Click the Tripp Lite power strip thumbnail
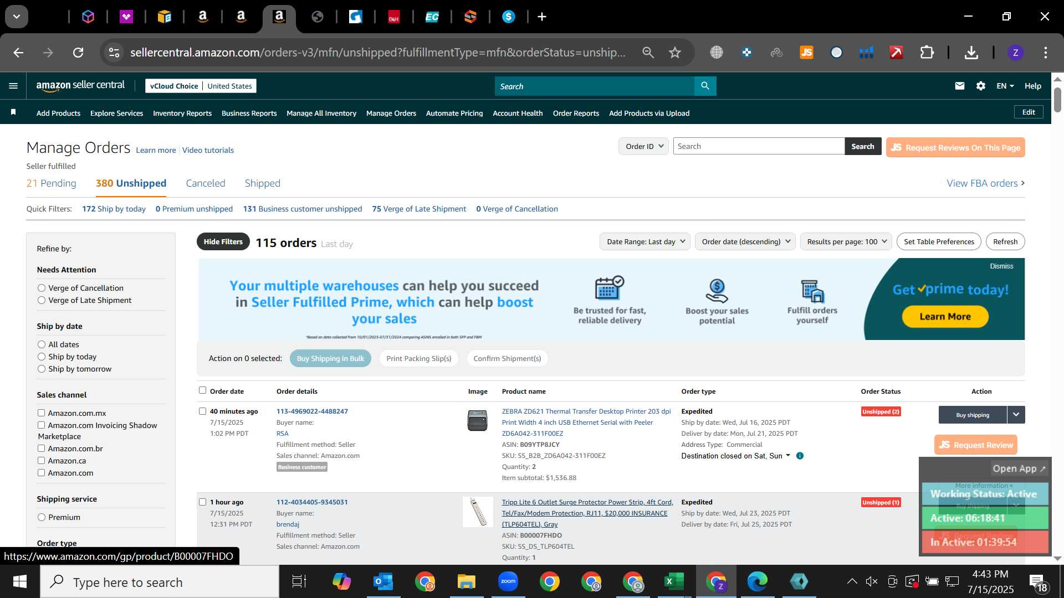 click(478, 512)
